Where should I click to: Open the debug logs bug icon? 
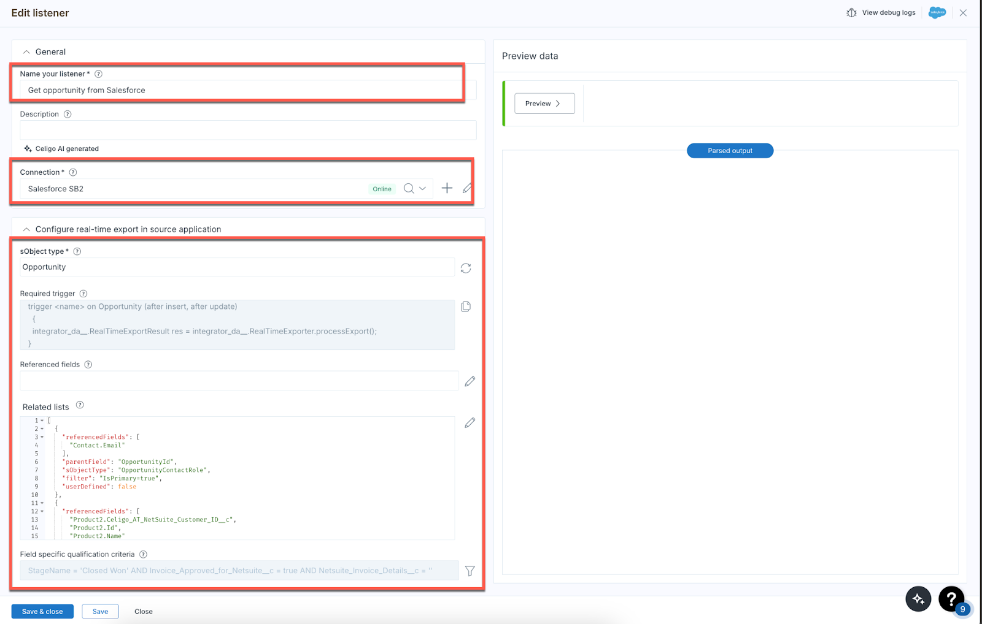point(851,12)
